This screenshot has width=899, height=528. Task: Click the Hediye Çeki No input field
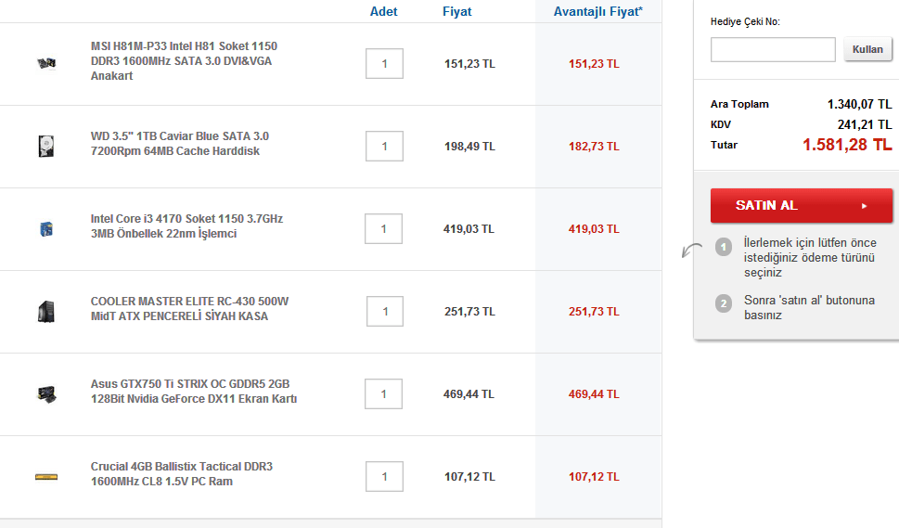point(773,49)
